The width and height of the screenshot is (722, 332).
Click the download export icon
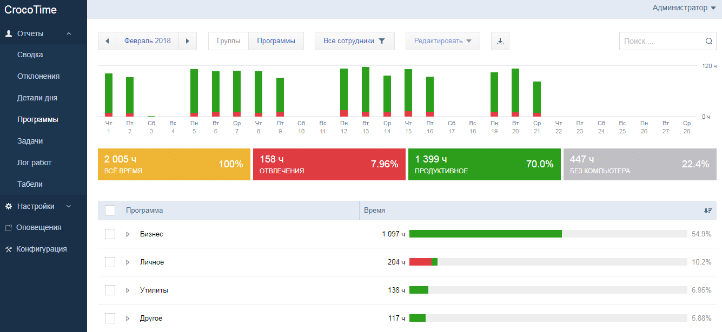(x=500, y=41)
